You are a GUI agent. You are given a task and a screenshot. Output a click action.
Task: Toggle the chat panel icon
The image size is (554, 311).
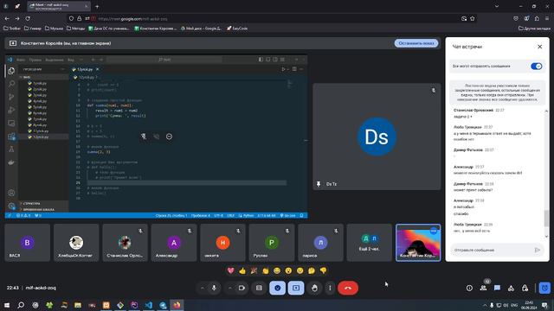497,288
